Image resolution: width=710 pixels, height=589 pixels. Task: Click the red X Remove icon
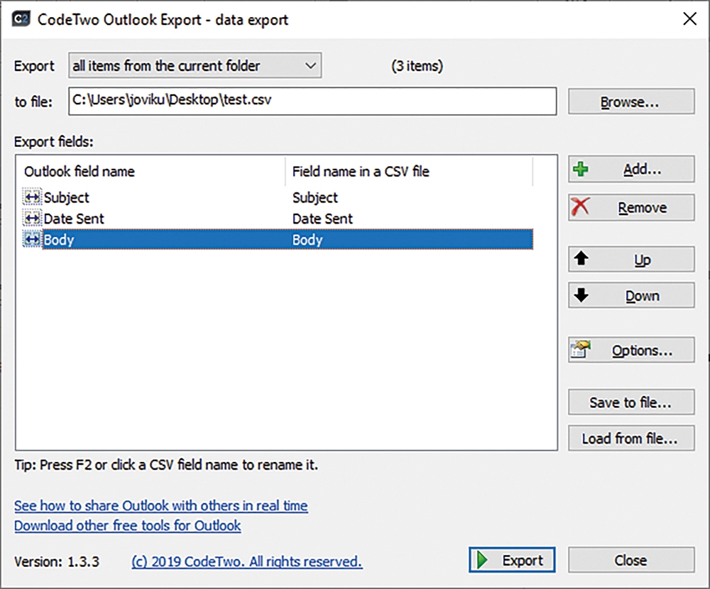(580, 207)
